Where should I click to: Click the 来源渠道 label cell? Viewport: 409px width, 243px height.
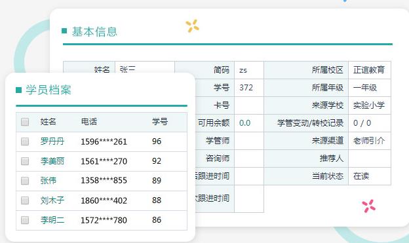[x=306, y=141]
